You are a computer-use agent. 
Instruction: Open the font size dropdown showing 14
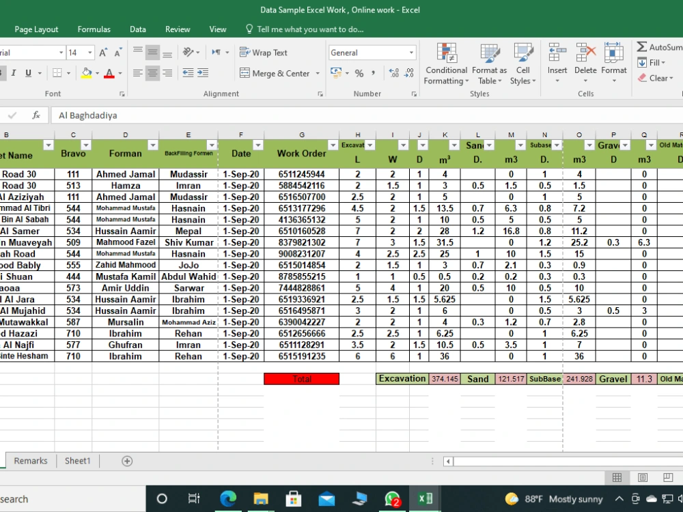[88, 52]
